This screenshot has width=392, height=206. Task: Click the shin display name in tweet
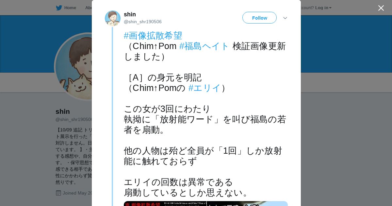(x=130, y=14)
